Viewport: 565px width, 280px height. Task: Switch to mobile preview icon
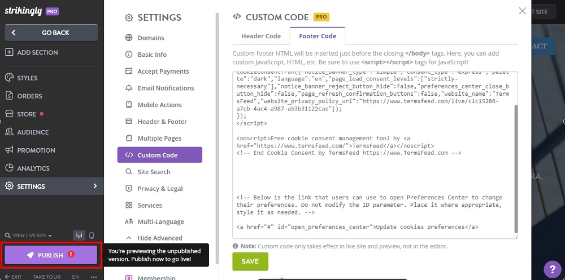(92, 236)
